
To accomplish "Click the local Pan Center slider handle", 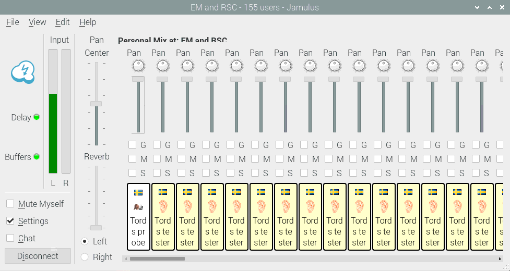I will click(96, 104).
